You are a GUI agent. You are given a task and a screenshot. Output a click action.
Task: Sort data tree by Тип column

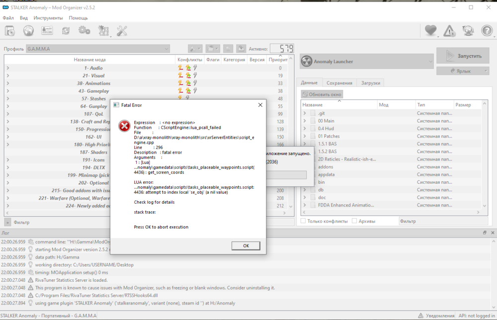(434, 104)
